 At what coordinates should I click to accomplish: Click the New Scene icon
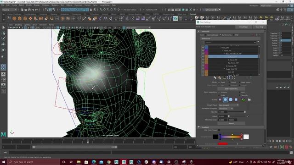click(22, 10)
